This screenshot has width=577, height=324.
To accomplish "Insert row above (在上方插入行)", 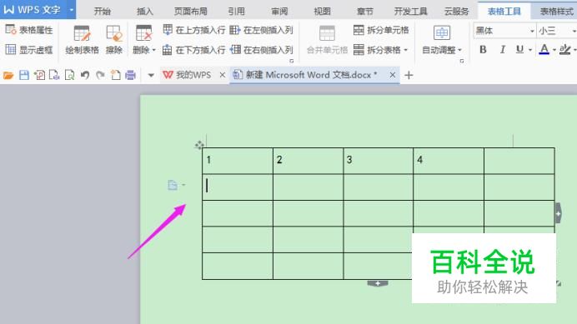I will point(194,30).
